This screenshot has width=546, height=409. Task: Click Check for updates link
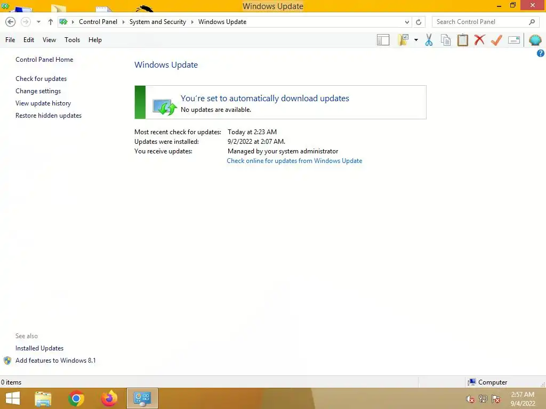click(x=41, y=79)
